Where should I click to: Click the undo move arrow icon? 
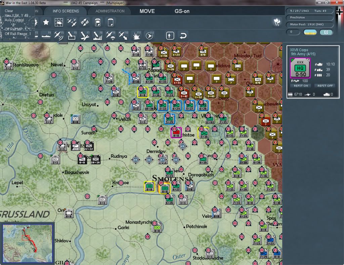(183, 36)
